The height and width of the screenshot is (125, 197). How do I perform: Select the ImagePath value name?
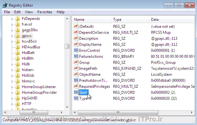coord(88,68)
